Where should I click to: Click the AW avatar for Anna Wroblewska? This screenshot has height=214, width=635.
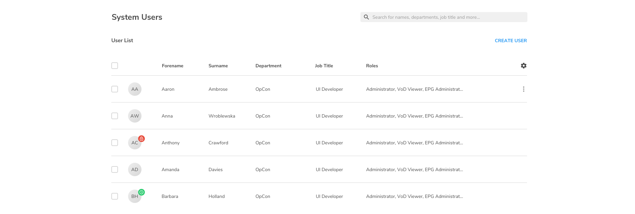click(134, 116)
